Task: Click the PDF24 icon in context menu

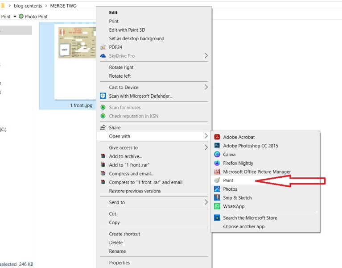Action: coord(103,47)
